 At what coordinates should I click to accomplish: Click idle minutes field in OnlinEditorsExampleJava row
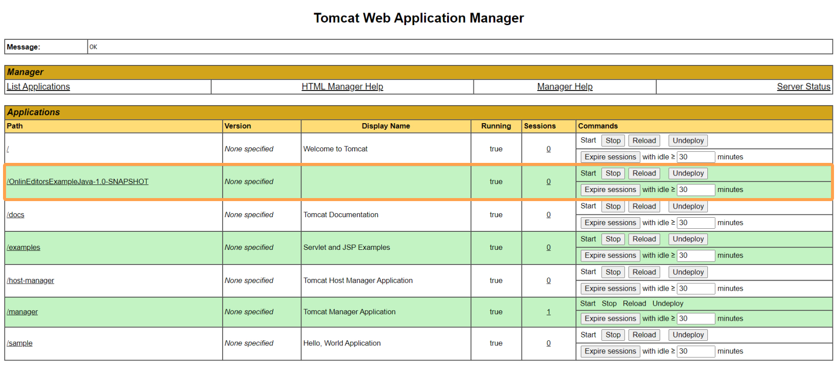pyautogui.click(x=696, y=190)
